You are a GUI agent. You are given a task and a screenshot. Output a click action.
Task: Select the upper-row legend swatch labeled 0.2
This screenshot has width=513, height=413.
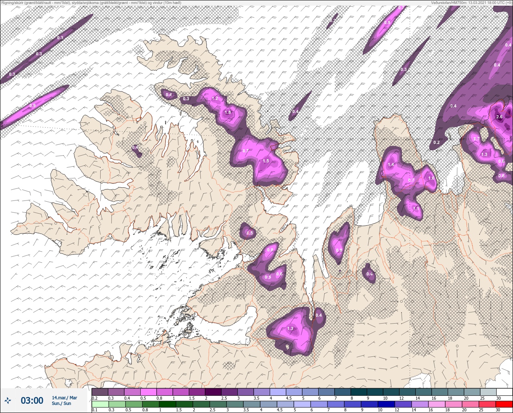click(x=100, y=392)
